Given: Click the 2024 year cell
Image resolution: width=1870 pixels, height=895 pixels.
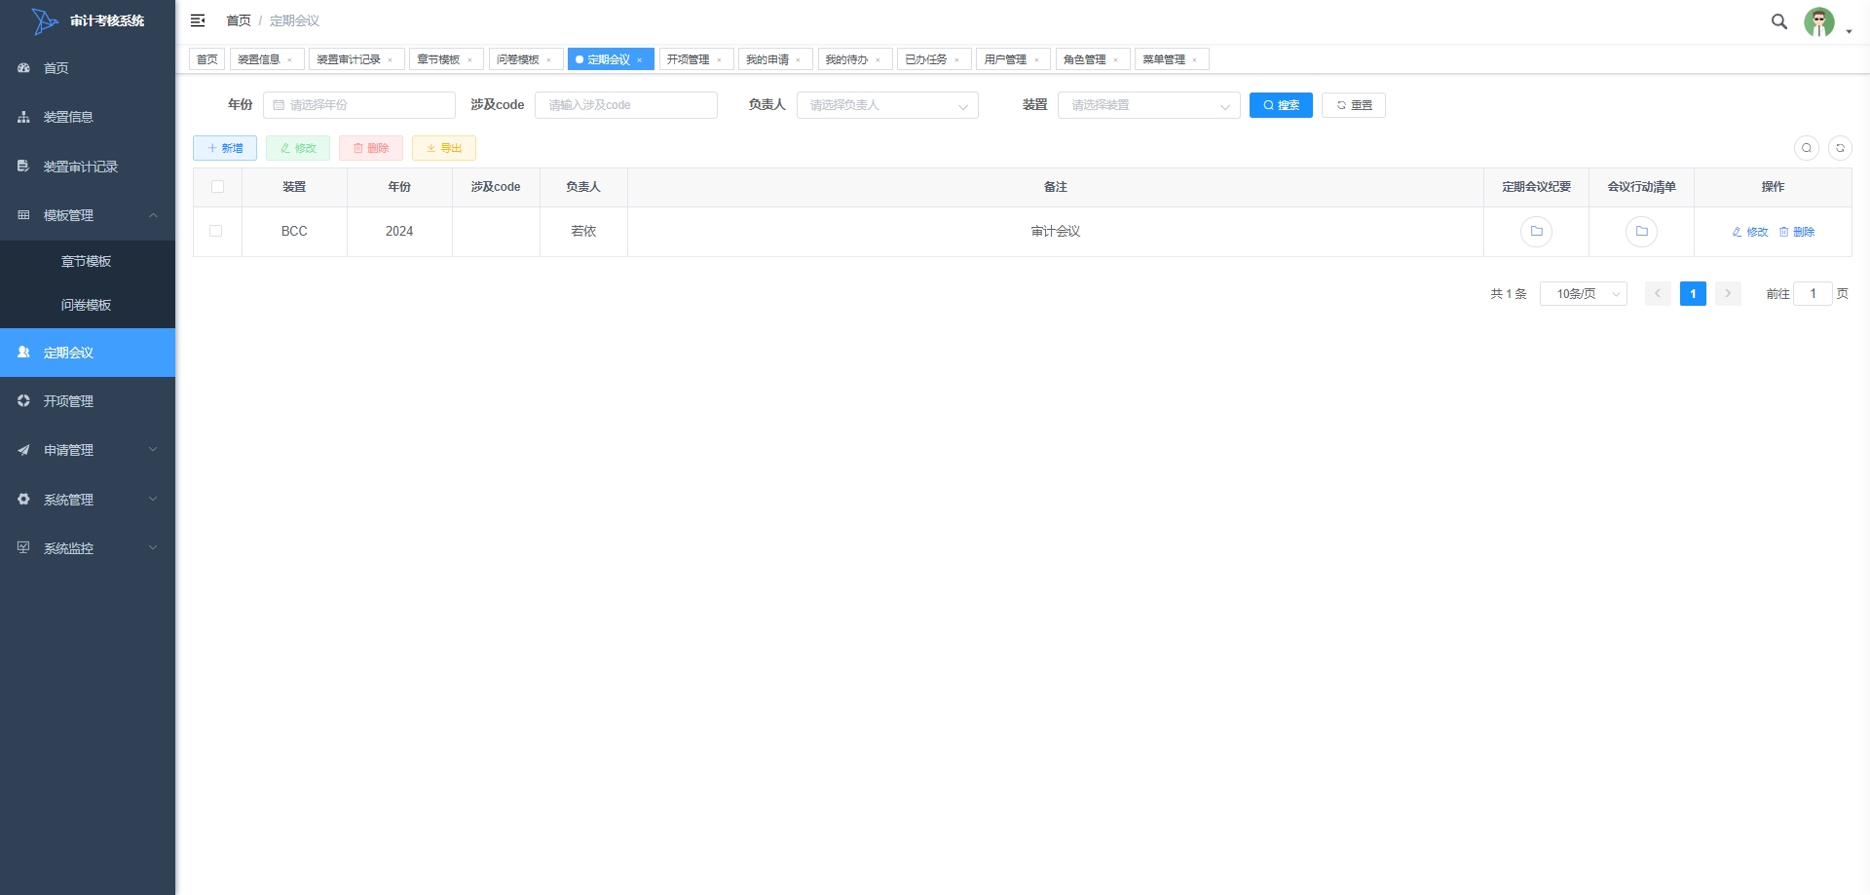Looking at the screenshot, I should 399,232.
